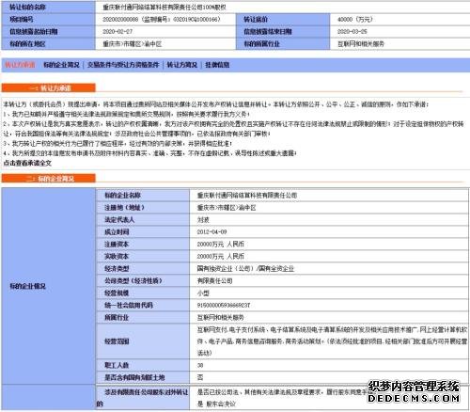Select commitment item 1 beginning 我方已知晓并严格遵守
The width and height of the screenshot is (470, 412).
tap(127, 114)
